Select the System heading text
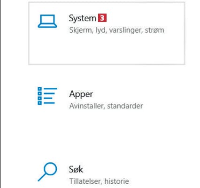Image resolution: width=200 pixels, height=188 pixels. (x=83, y=18)
